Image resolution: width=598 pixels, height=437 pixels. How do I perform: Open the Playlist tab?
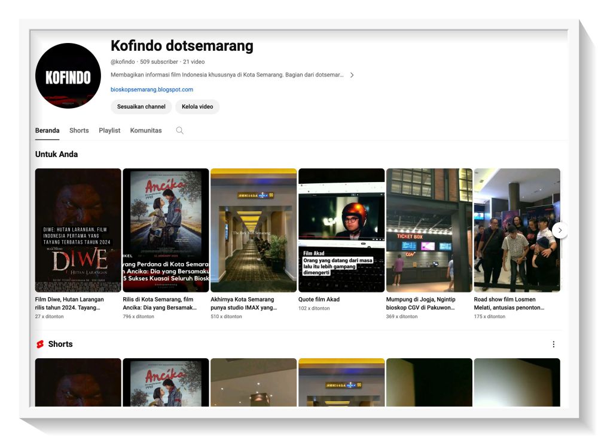tap(109, 131)
